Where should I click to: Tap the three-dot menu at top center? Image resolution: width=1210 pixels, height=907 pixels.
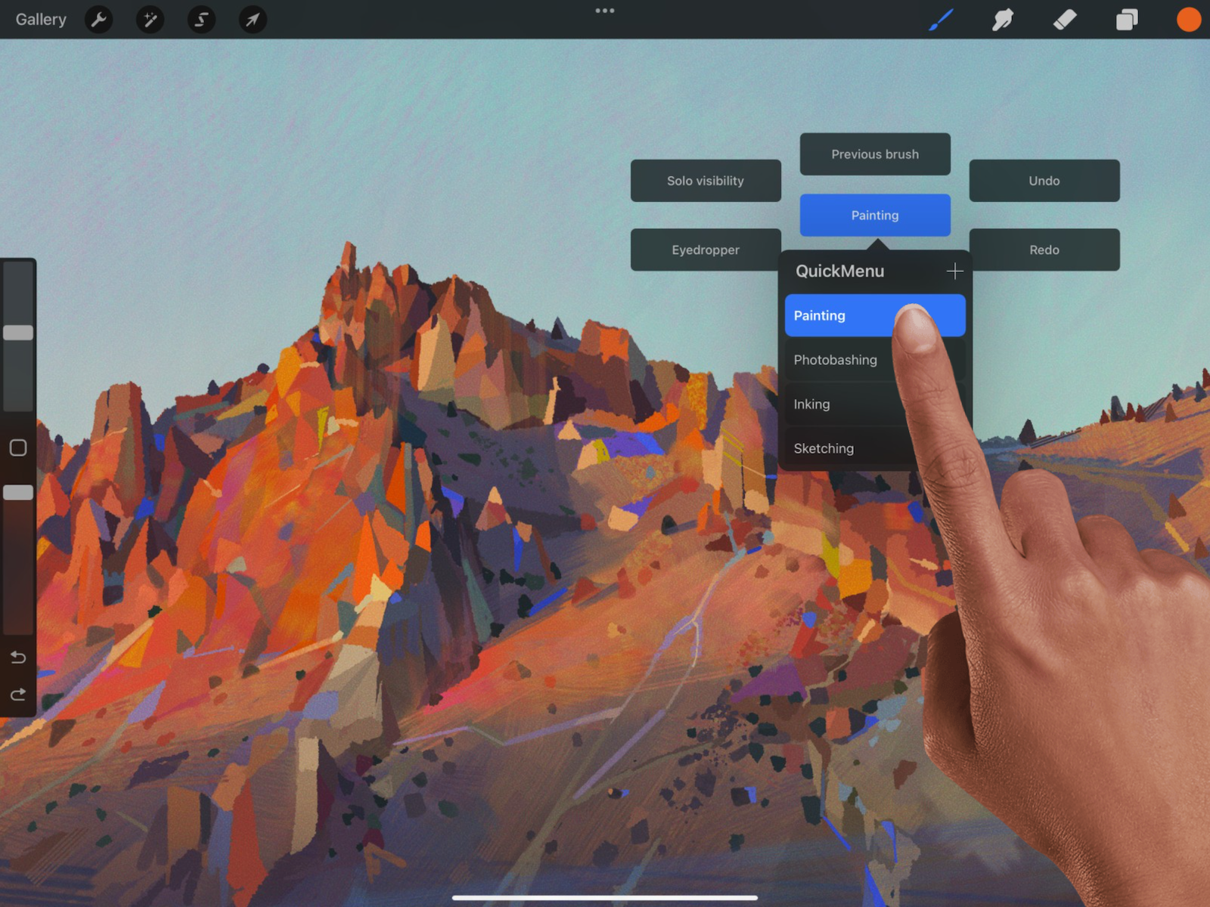pyautogui.click(x=605, y=11)
